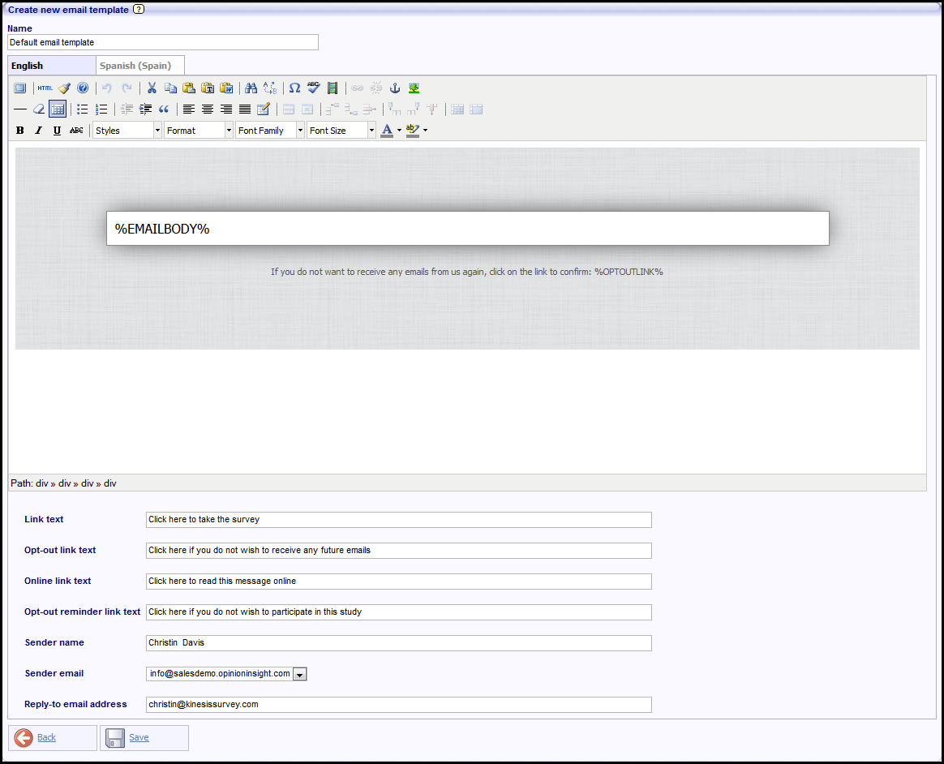
Task: Apply text color with the A button
Action: tap(387, 130)
